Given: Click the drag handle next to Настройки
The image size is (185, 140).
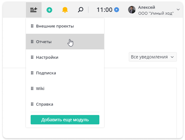Looking at the screenshot, I should [32, 57].
